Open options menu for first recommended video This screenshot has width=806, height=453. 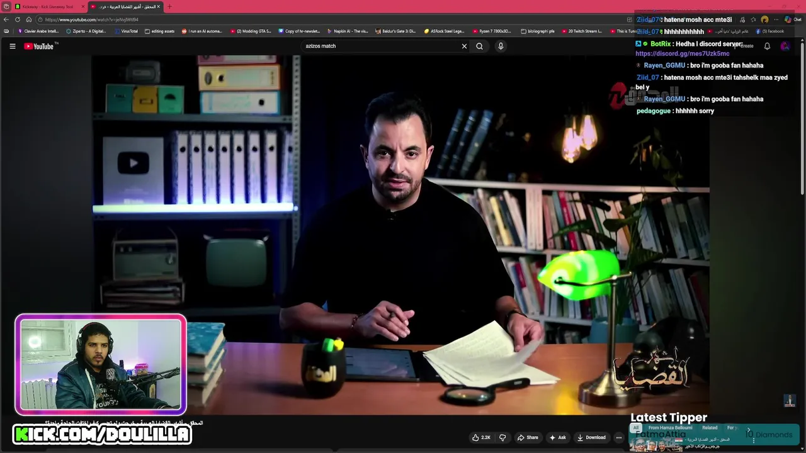[753, 440]
